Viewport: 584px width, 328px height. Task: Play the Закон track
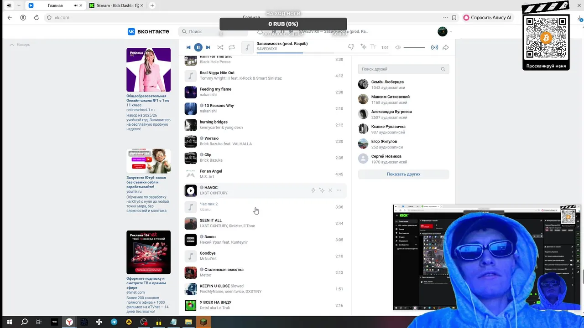[190, 240]
